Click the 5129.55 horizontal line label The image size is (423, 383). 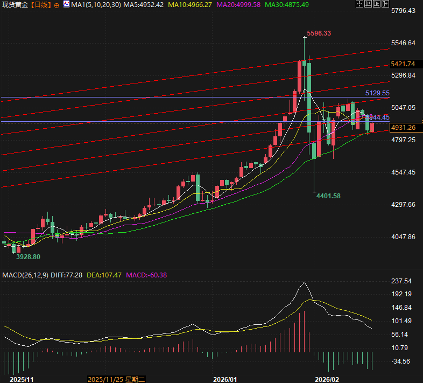[377, 93]
